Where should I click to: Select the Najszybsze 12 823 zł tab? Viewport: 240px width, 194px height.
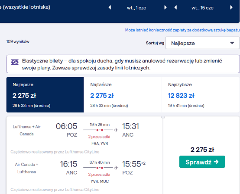coord(201,95)
